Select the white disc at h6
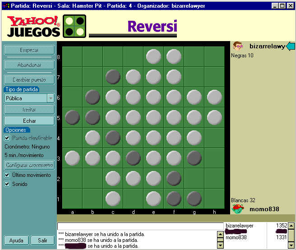 214,97
